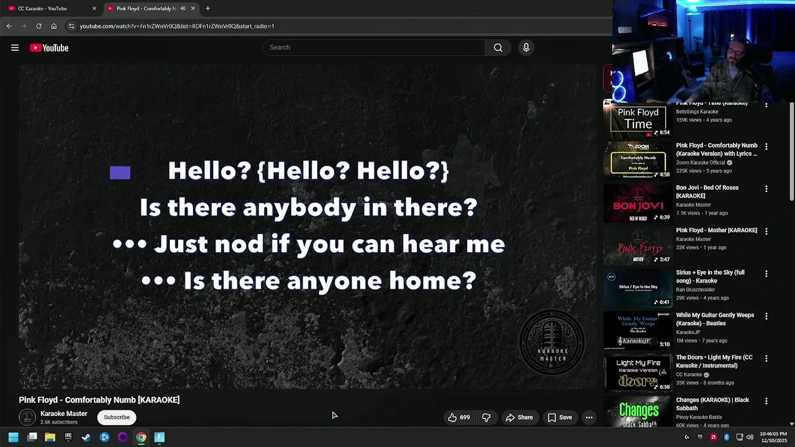Open a new browser tab
Image resolution: width=795 pixels, height=447 pixels.
[207, 9]
